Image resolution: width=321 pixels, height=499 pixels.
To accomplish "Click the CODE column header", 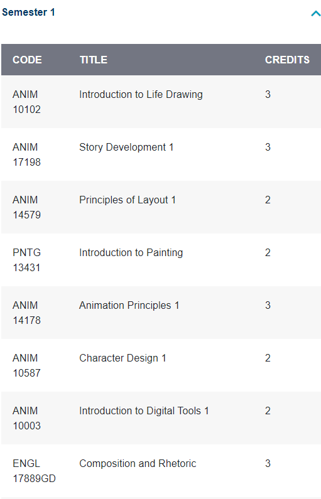I will coord(27,60).
